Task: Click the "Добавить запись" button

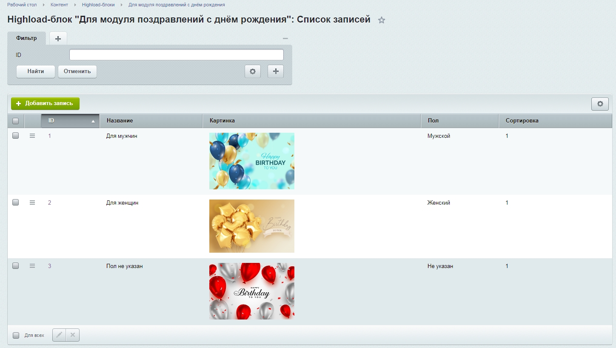Action: click(45, 103)
